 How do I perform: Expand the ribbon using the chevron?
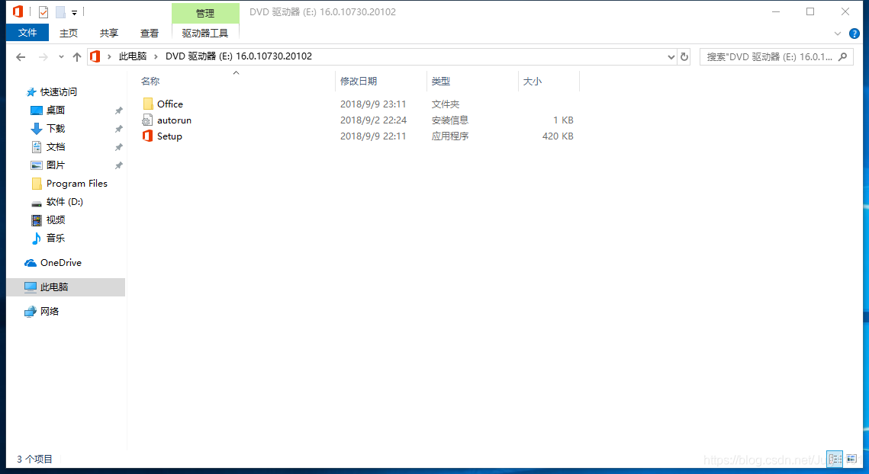(x=838, y=34)
